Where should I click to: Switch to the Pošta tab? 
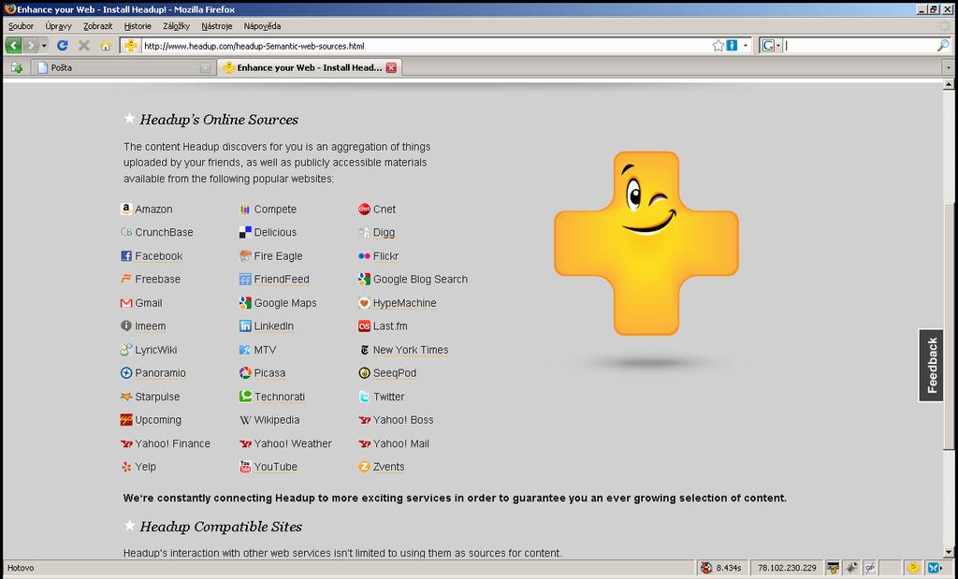point(123,67)
